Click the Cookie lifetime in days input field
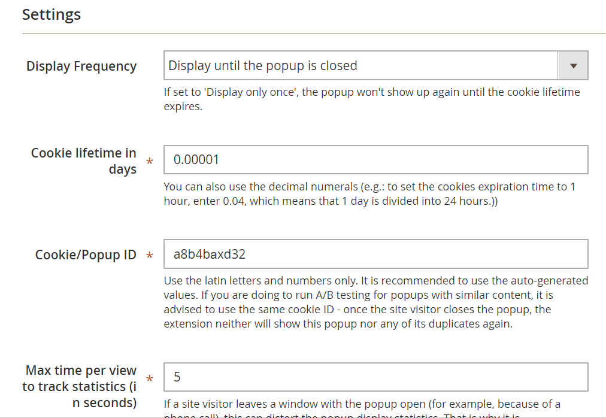The image size is (606, 418). pos(375,160)
